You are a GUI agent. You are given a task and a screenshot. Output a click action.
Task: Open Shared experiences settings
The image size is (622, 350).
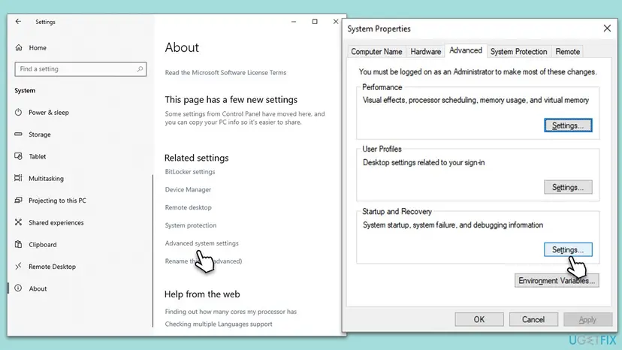pos(56,222)
